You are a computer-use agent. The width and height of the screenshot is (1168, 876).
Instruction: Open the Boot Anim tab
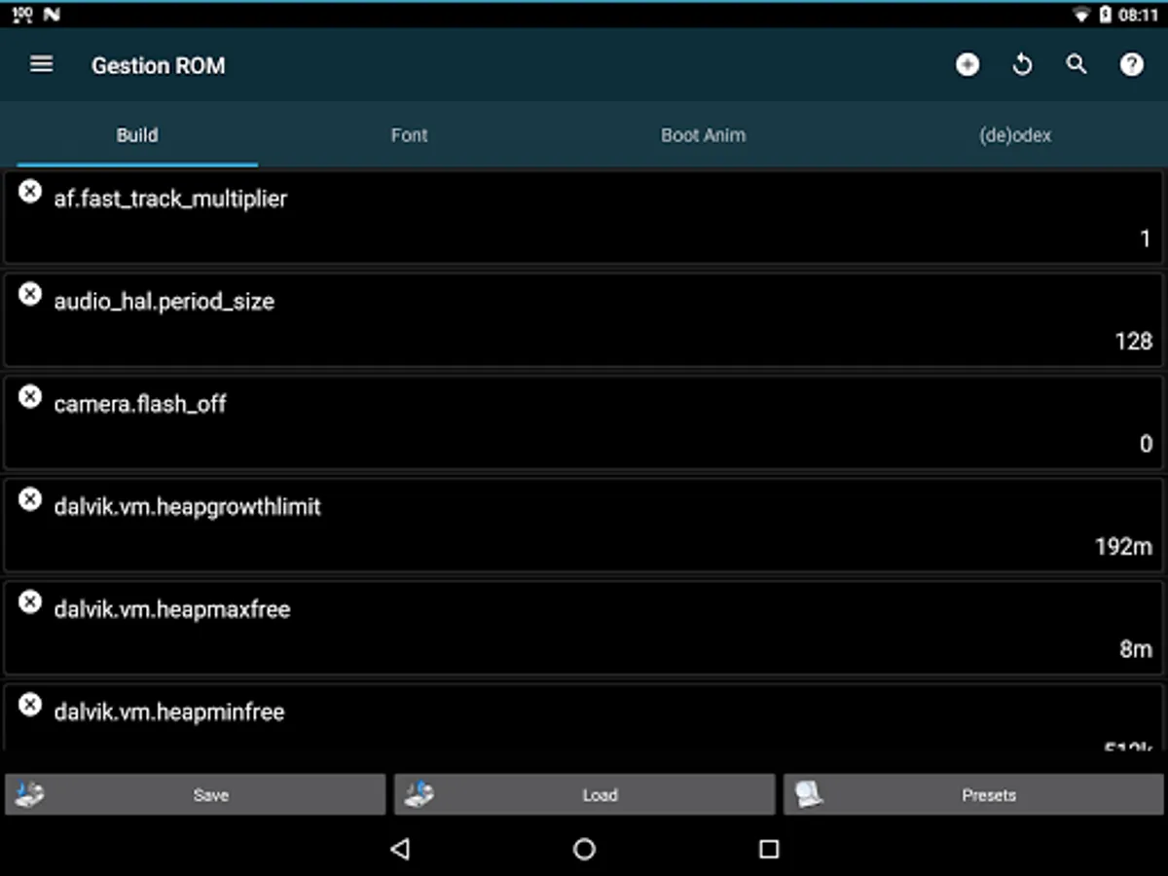tap(703, 135)
